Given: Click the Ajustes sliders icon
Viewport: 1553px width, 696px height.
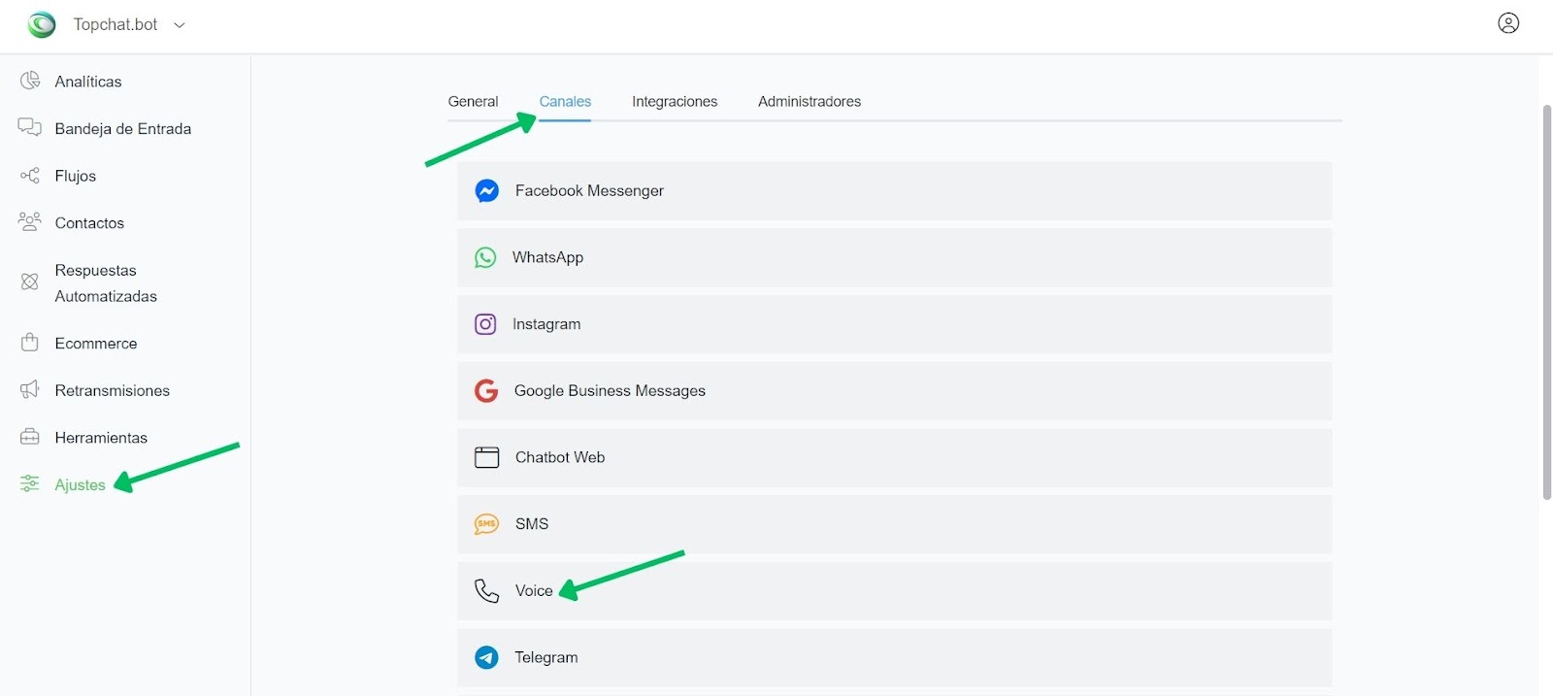Looking at the screenshot, I should 30,483.
